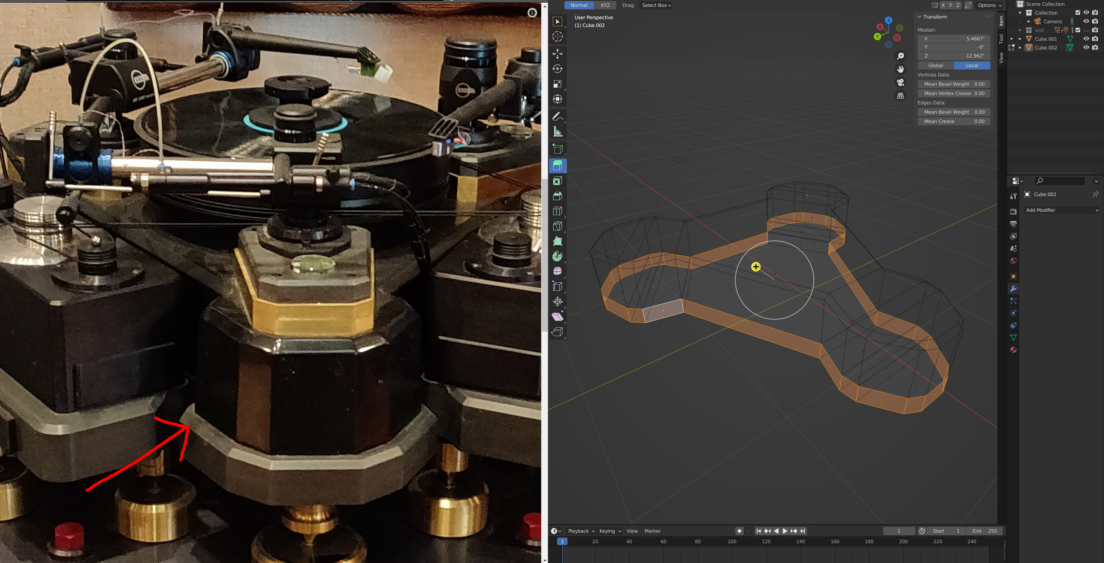Choose the Rotate tool

(557, 69)
